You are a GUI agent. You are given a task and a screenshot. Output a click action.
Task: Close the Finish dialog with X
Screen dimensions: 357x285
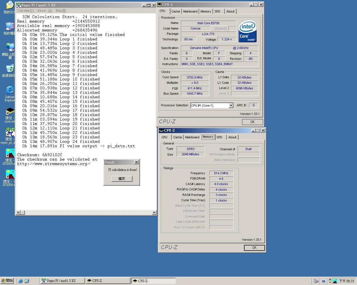coord(136,162)
